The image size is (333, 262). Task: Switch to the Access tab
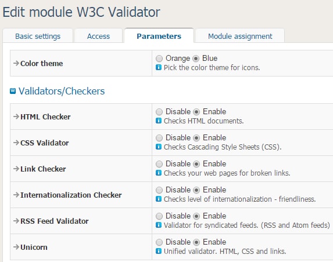point(98,36)
